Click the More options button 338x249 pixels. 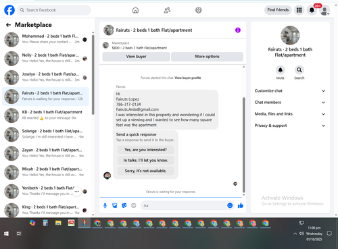pyautogui.click(x=207, y=57)
